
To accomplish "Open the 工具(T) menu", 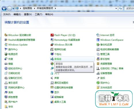I will click(x=39, y=14).
